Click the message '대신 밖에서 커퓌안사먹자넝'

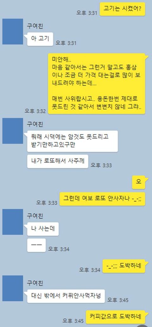pyautogui.click(x=66, y=296)
